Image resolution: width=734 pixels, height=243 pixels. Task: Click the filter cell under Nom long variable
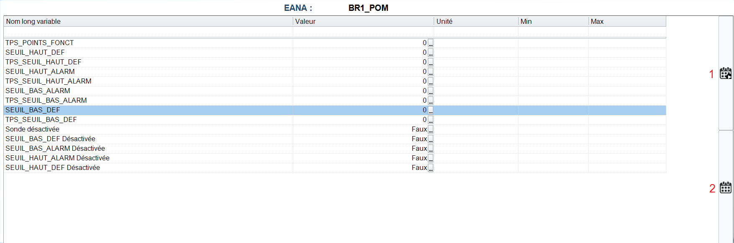[148, 32]
